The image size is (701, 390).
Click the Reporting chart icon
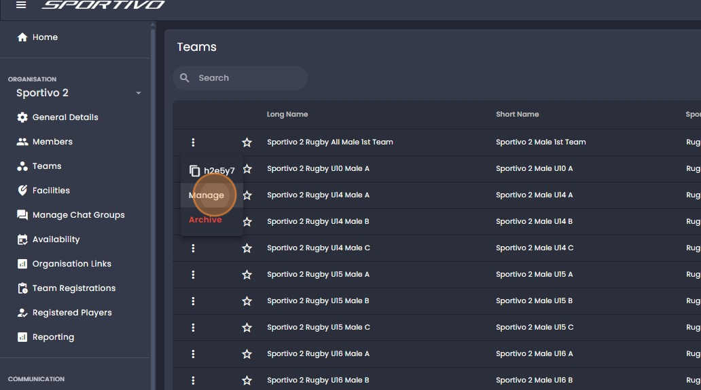click(x=22, y=337)
